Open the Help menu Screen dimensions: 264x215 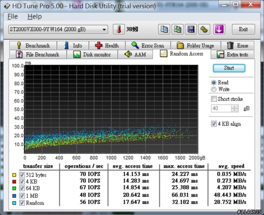(x=35, y=16)
